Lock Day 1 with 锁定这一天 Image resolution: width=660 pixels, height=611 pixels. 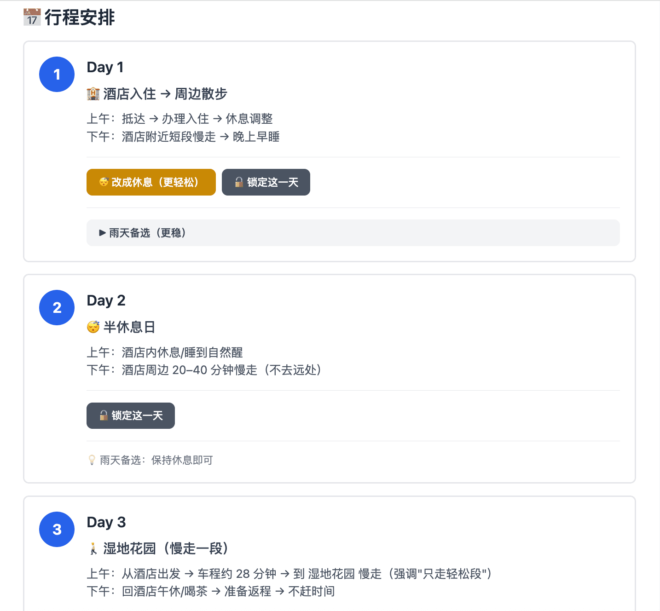tap(266, 182)
